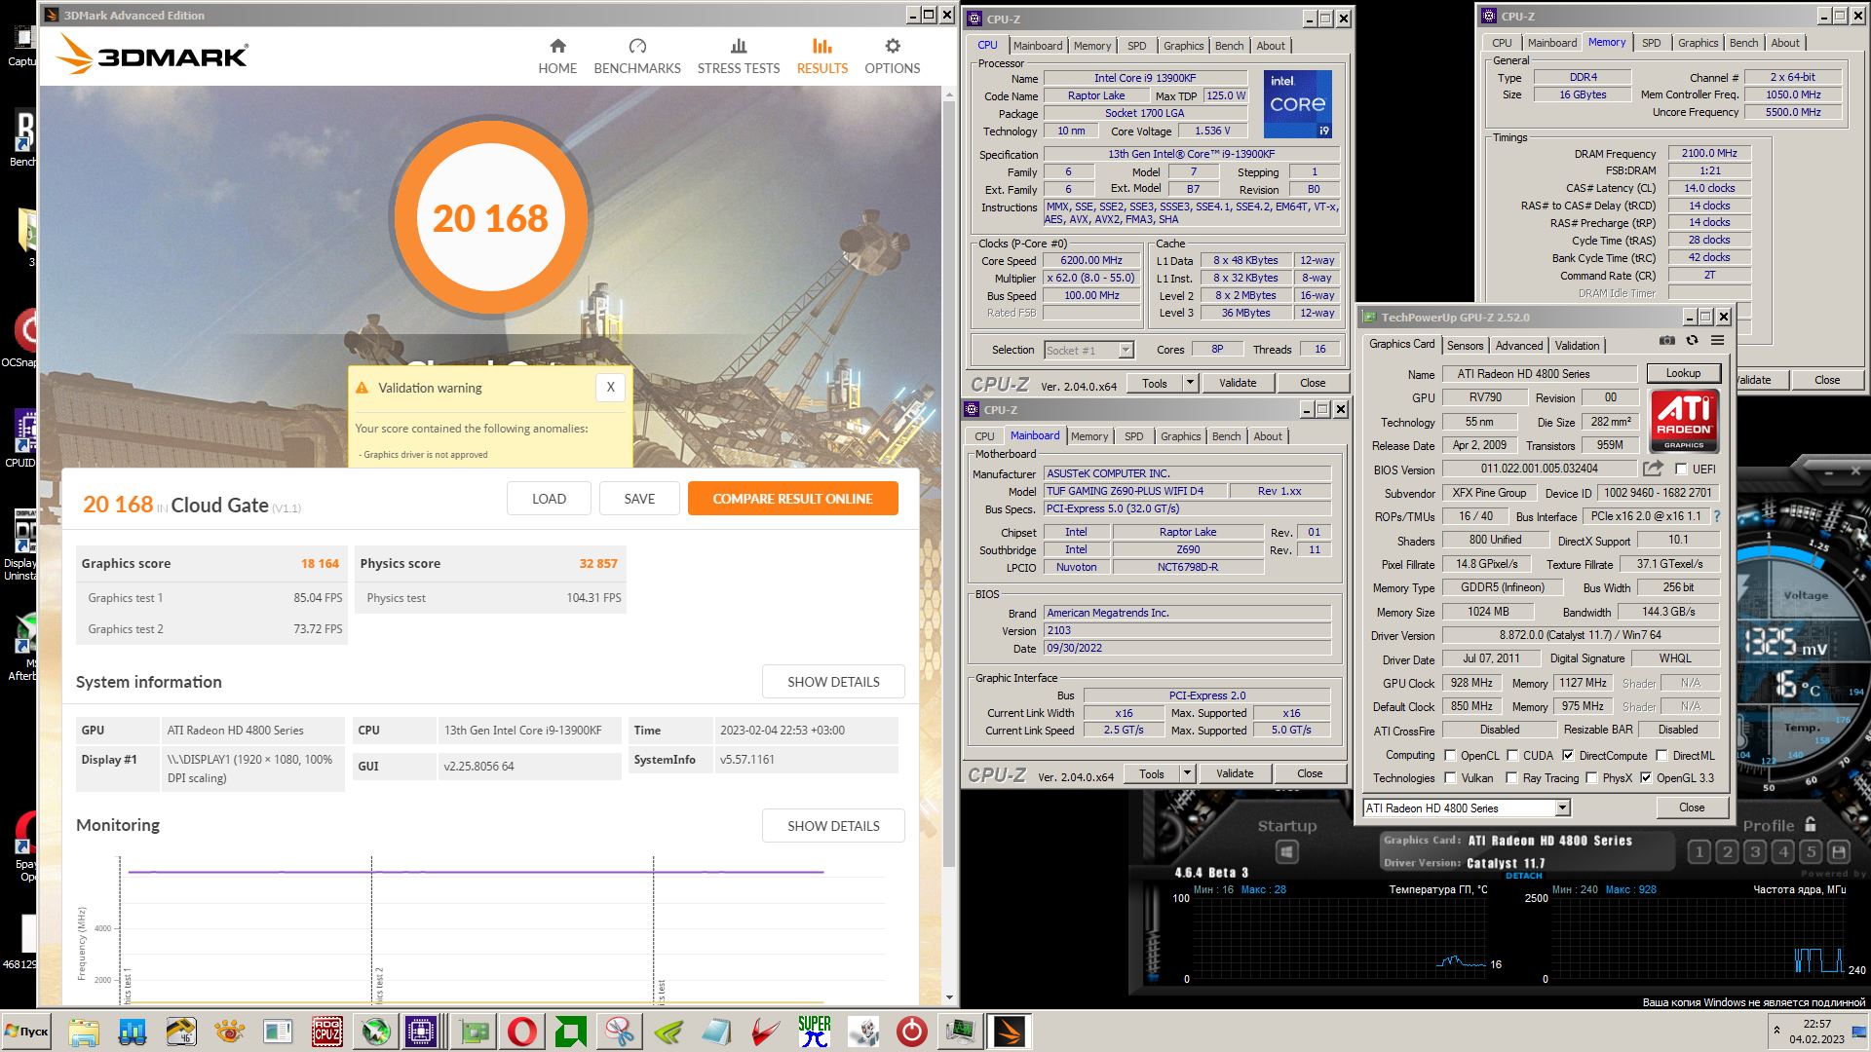Toggle the UEFI checkbox in GPU-Z
The image size is (1871, 1052).
click(1681, 469)
